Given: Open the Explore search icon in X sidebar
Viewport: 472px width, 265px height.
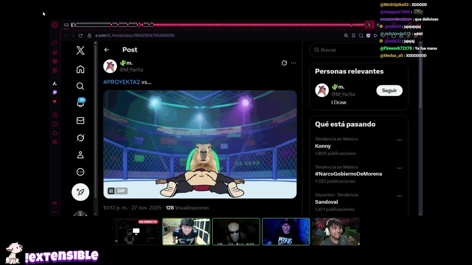Looking at the screenshot, I should click(80, 86).
